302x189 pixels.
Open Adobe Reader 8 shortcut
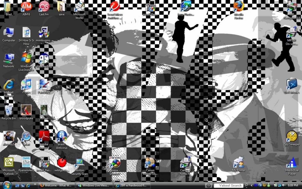(x=44, y=140)
